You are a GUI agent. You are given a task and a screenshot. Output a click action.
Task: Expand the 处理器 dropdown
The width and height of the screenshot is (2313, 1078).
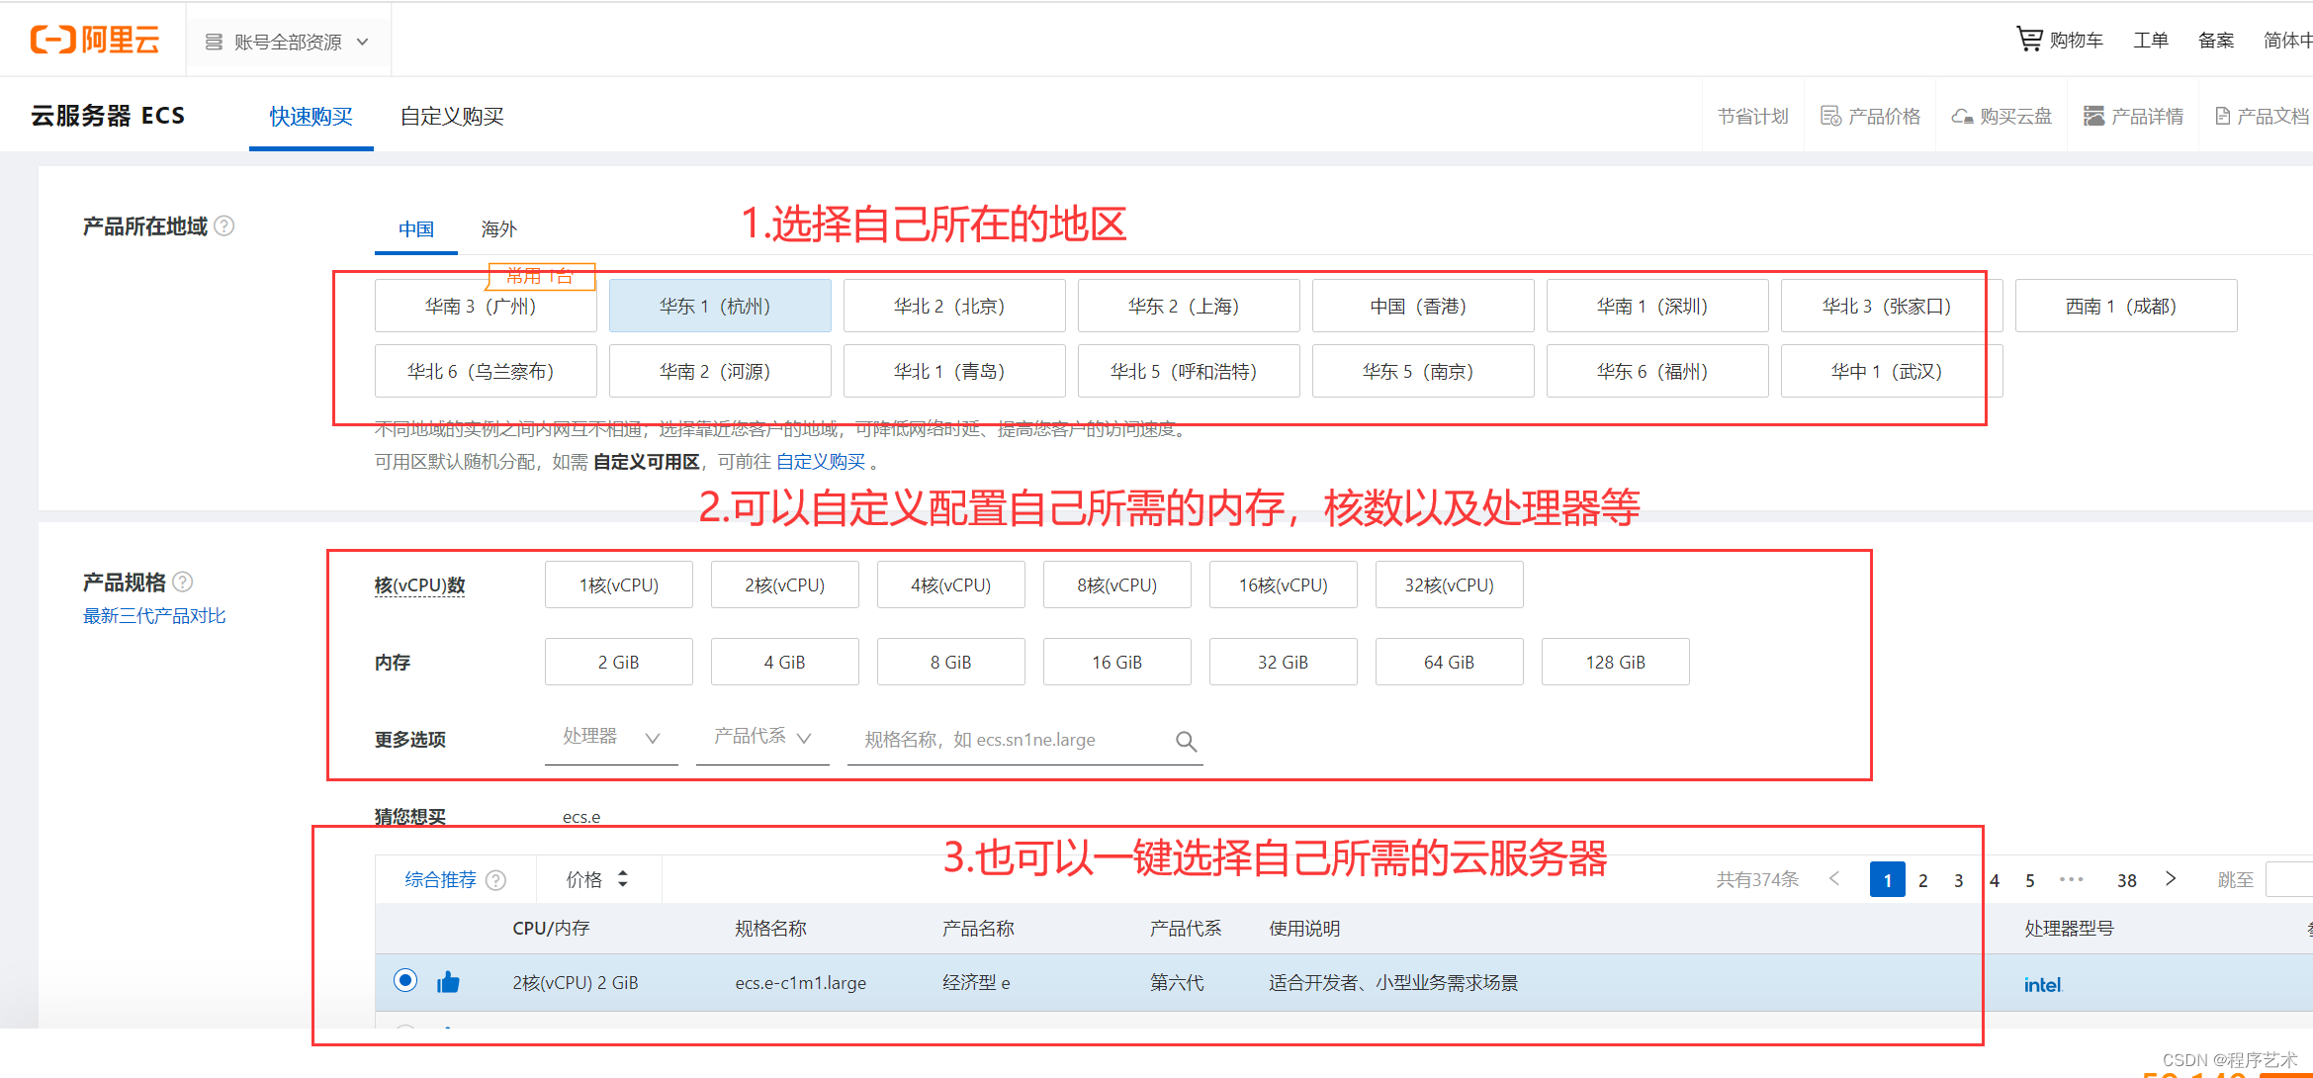(x=611, y=737)
